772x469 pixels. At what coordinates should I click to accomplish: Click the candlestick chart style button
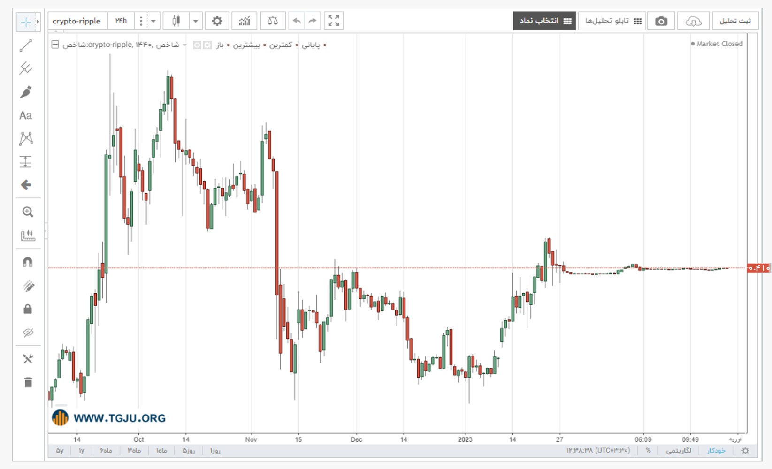176,21
